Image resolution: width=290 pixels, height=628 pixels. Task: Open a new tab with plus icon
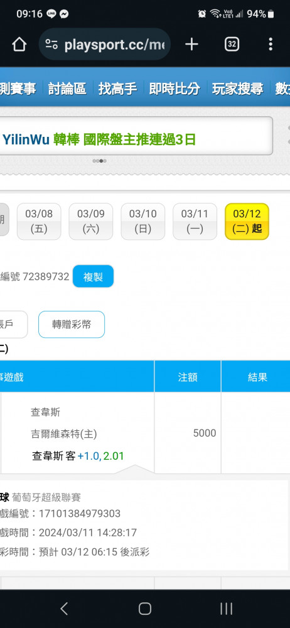pyautogui.click(x=191, y=45)
